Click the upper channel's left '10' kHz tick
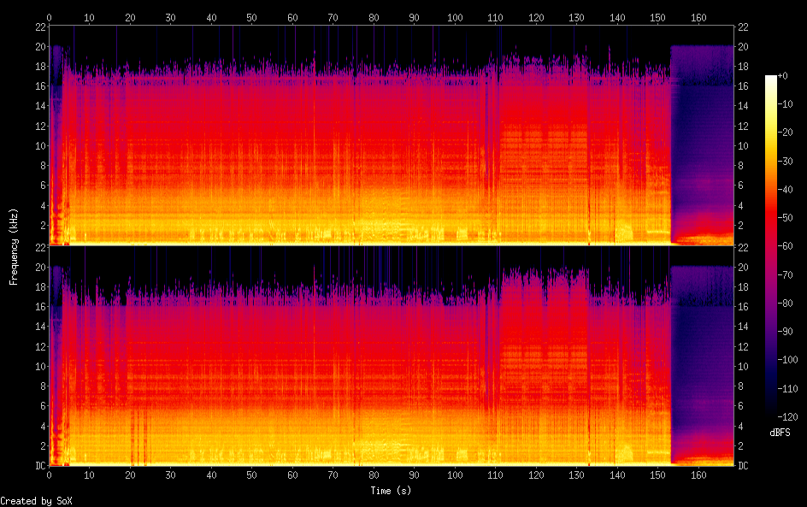This screenshot has width=807, height=507. point(41,145)
